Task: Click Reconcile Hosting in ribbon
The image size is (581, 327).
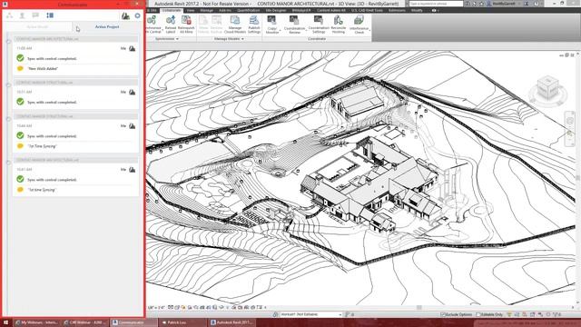Action: 338,25
